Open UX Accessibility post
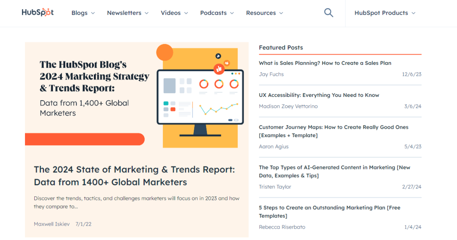Screen dimensions: 457x240 319,95
